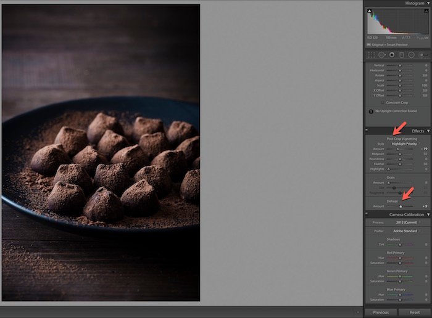Select the Adjustment Brush tool
This screenshot has width=432, height=318.
[423, 55]
